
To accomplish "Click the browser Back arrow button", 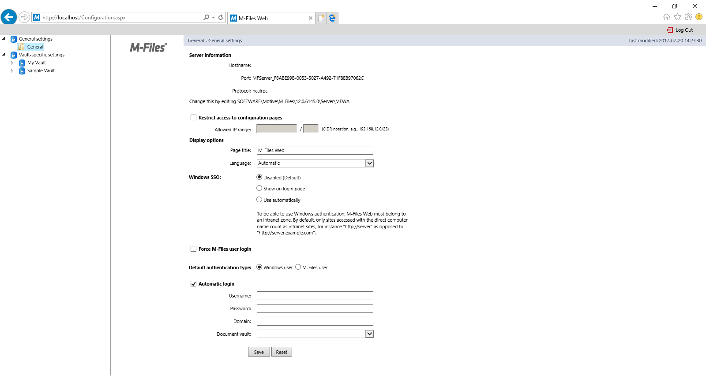I will tap(9, 18).
